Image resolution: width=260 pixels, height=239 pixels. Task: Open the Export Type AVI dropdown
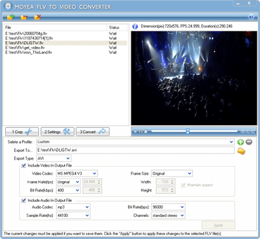coord(54,158)
